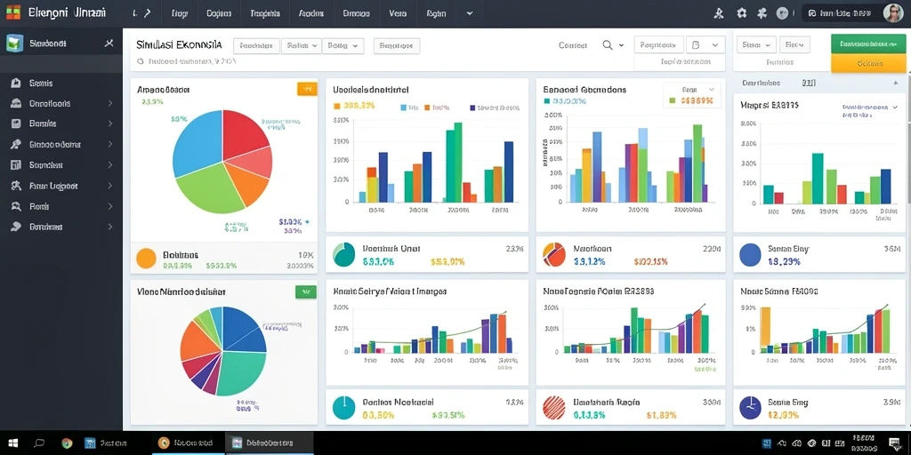Open the gear settings icon in top bar
The width and height of the screenshot is (911, 455).
(x=741, y=12)
